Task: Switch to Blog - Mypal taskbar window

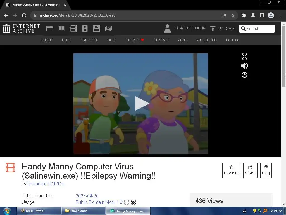Action: (x=39, y=211)
